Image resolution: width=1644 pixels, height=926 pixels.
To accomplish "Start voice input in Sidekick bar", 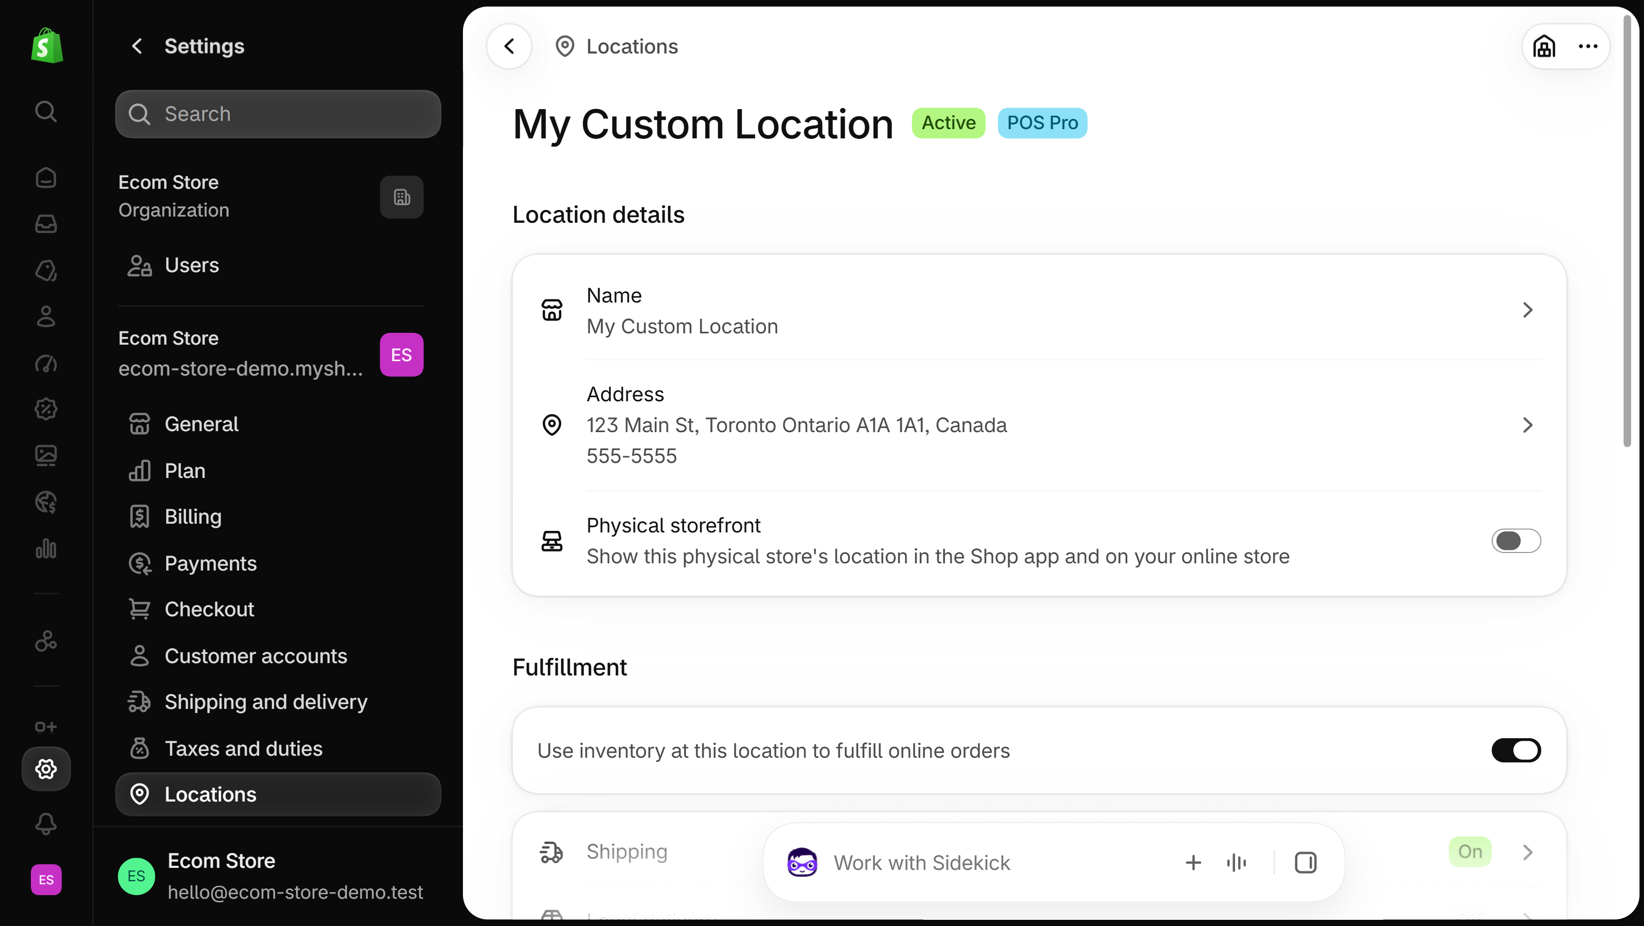I will 1236,863.
